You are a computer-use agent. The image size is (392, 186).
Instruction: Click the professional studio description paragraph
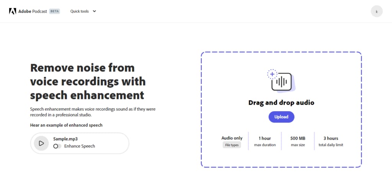pos(93,112)
